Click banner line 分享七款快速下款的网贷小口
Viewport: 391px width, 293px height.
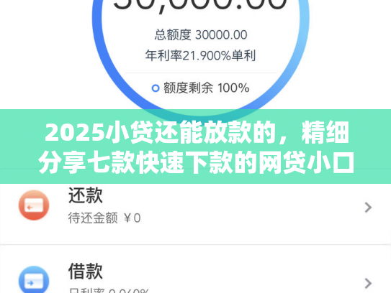tap(197, 163)
